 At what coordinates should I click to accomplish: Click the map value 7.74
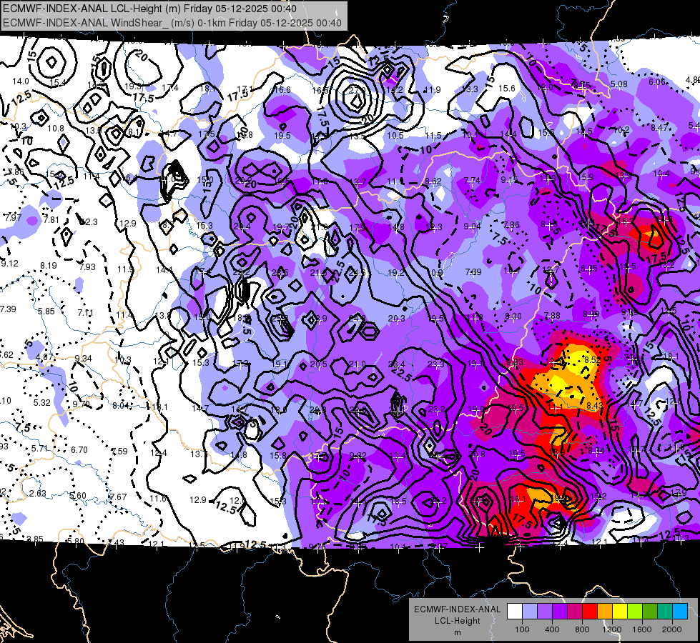(x=473, y=180)
